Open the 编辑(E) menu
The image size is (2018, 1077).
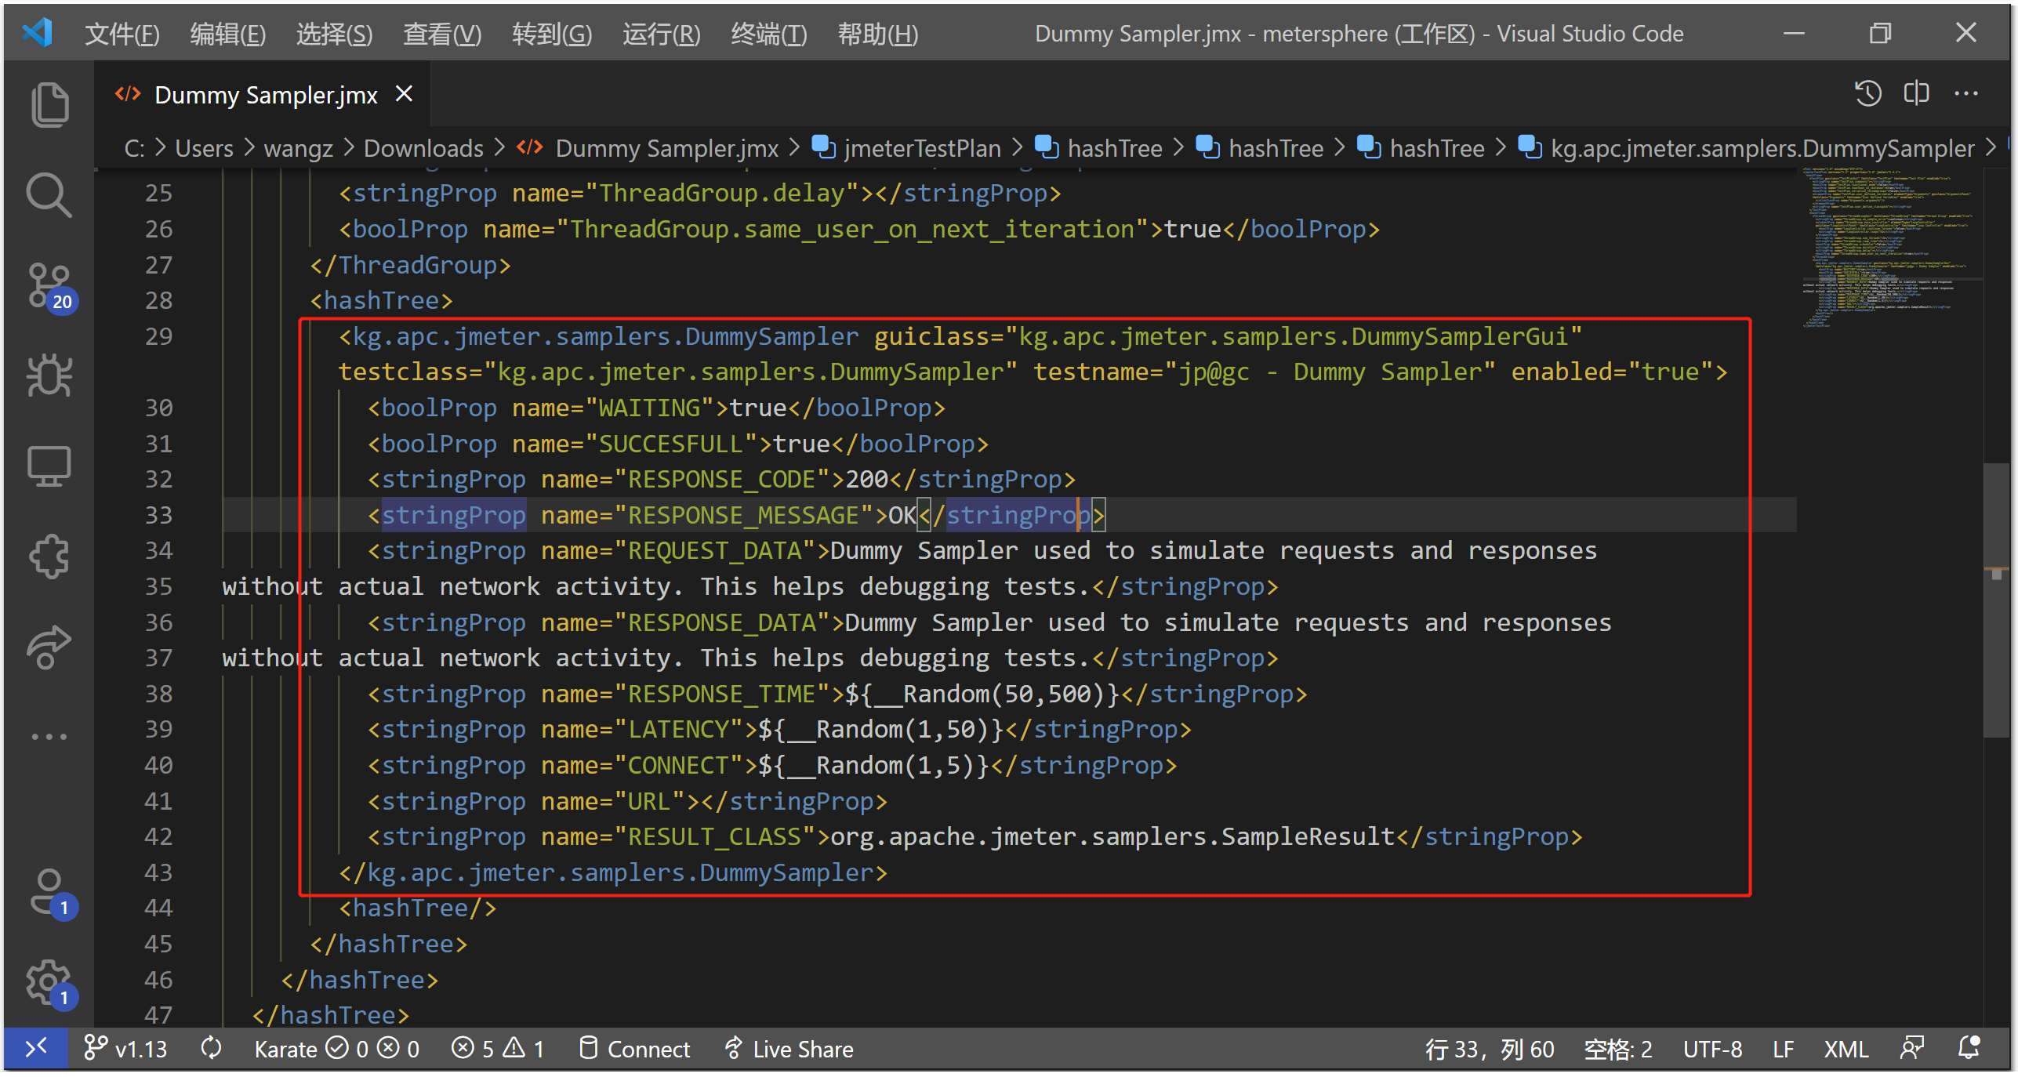click(x=227, y=34)
